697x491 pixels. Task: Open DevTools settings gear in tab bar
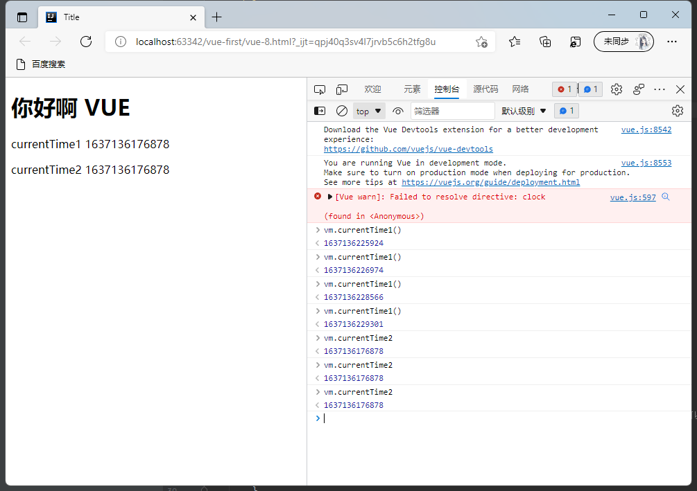pyautogui.click(x=616, y=89)
